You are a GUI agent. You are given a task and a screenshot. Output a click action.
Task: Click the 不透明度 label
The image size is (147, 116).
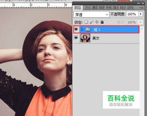[118, 14]
